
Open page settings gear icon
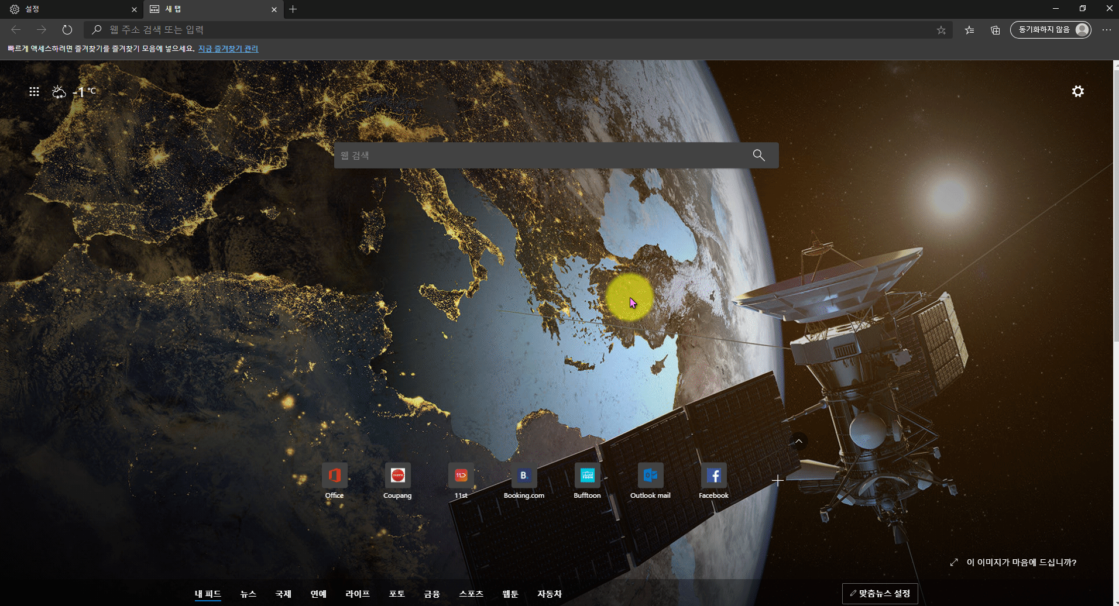tap(1077, 91)
